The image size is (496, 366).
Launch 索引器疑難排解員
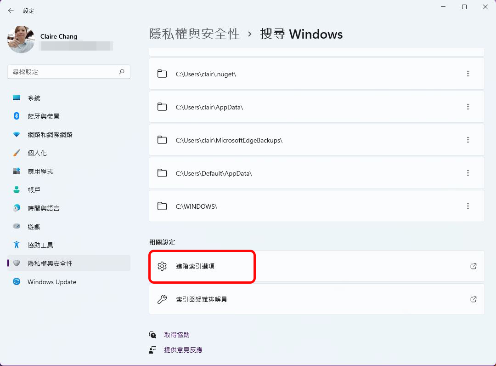coord(316,299)
